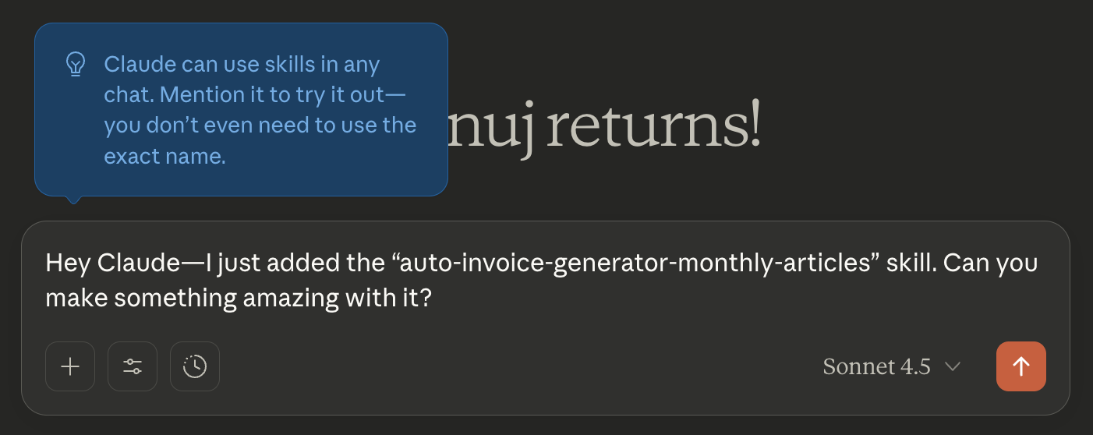The height and width of the screenshot is (435, 1093).
Task: Toggle the extended thinking clock icon
Action: click(195, 366)
